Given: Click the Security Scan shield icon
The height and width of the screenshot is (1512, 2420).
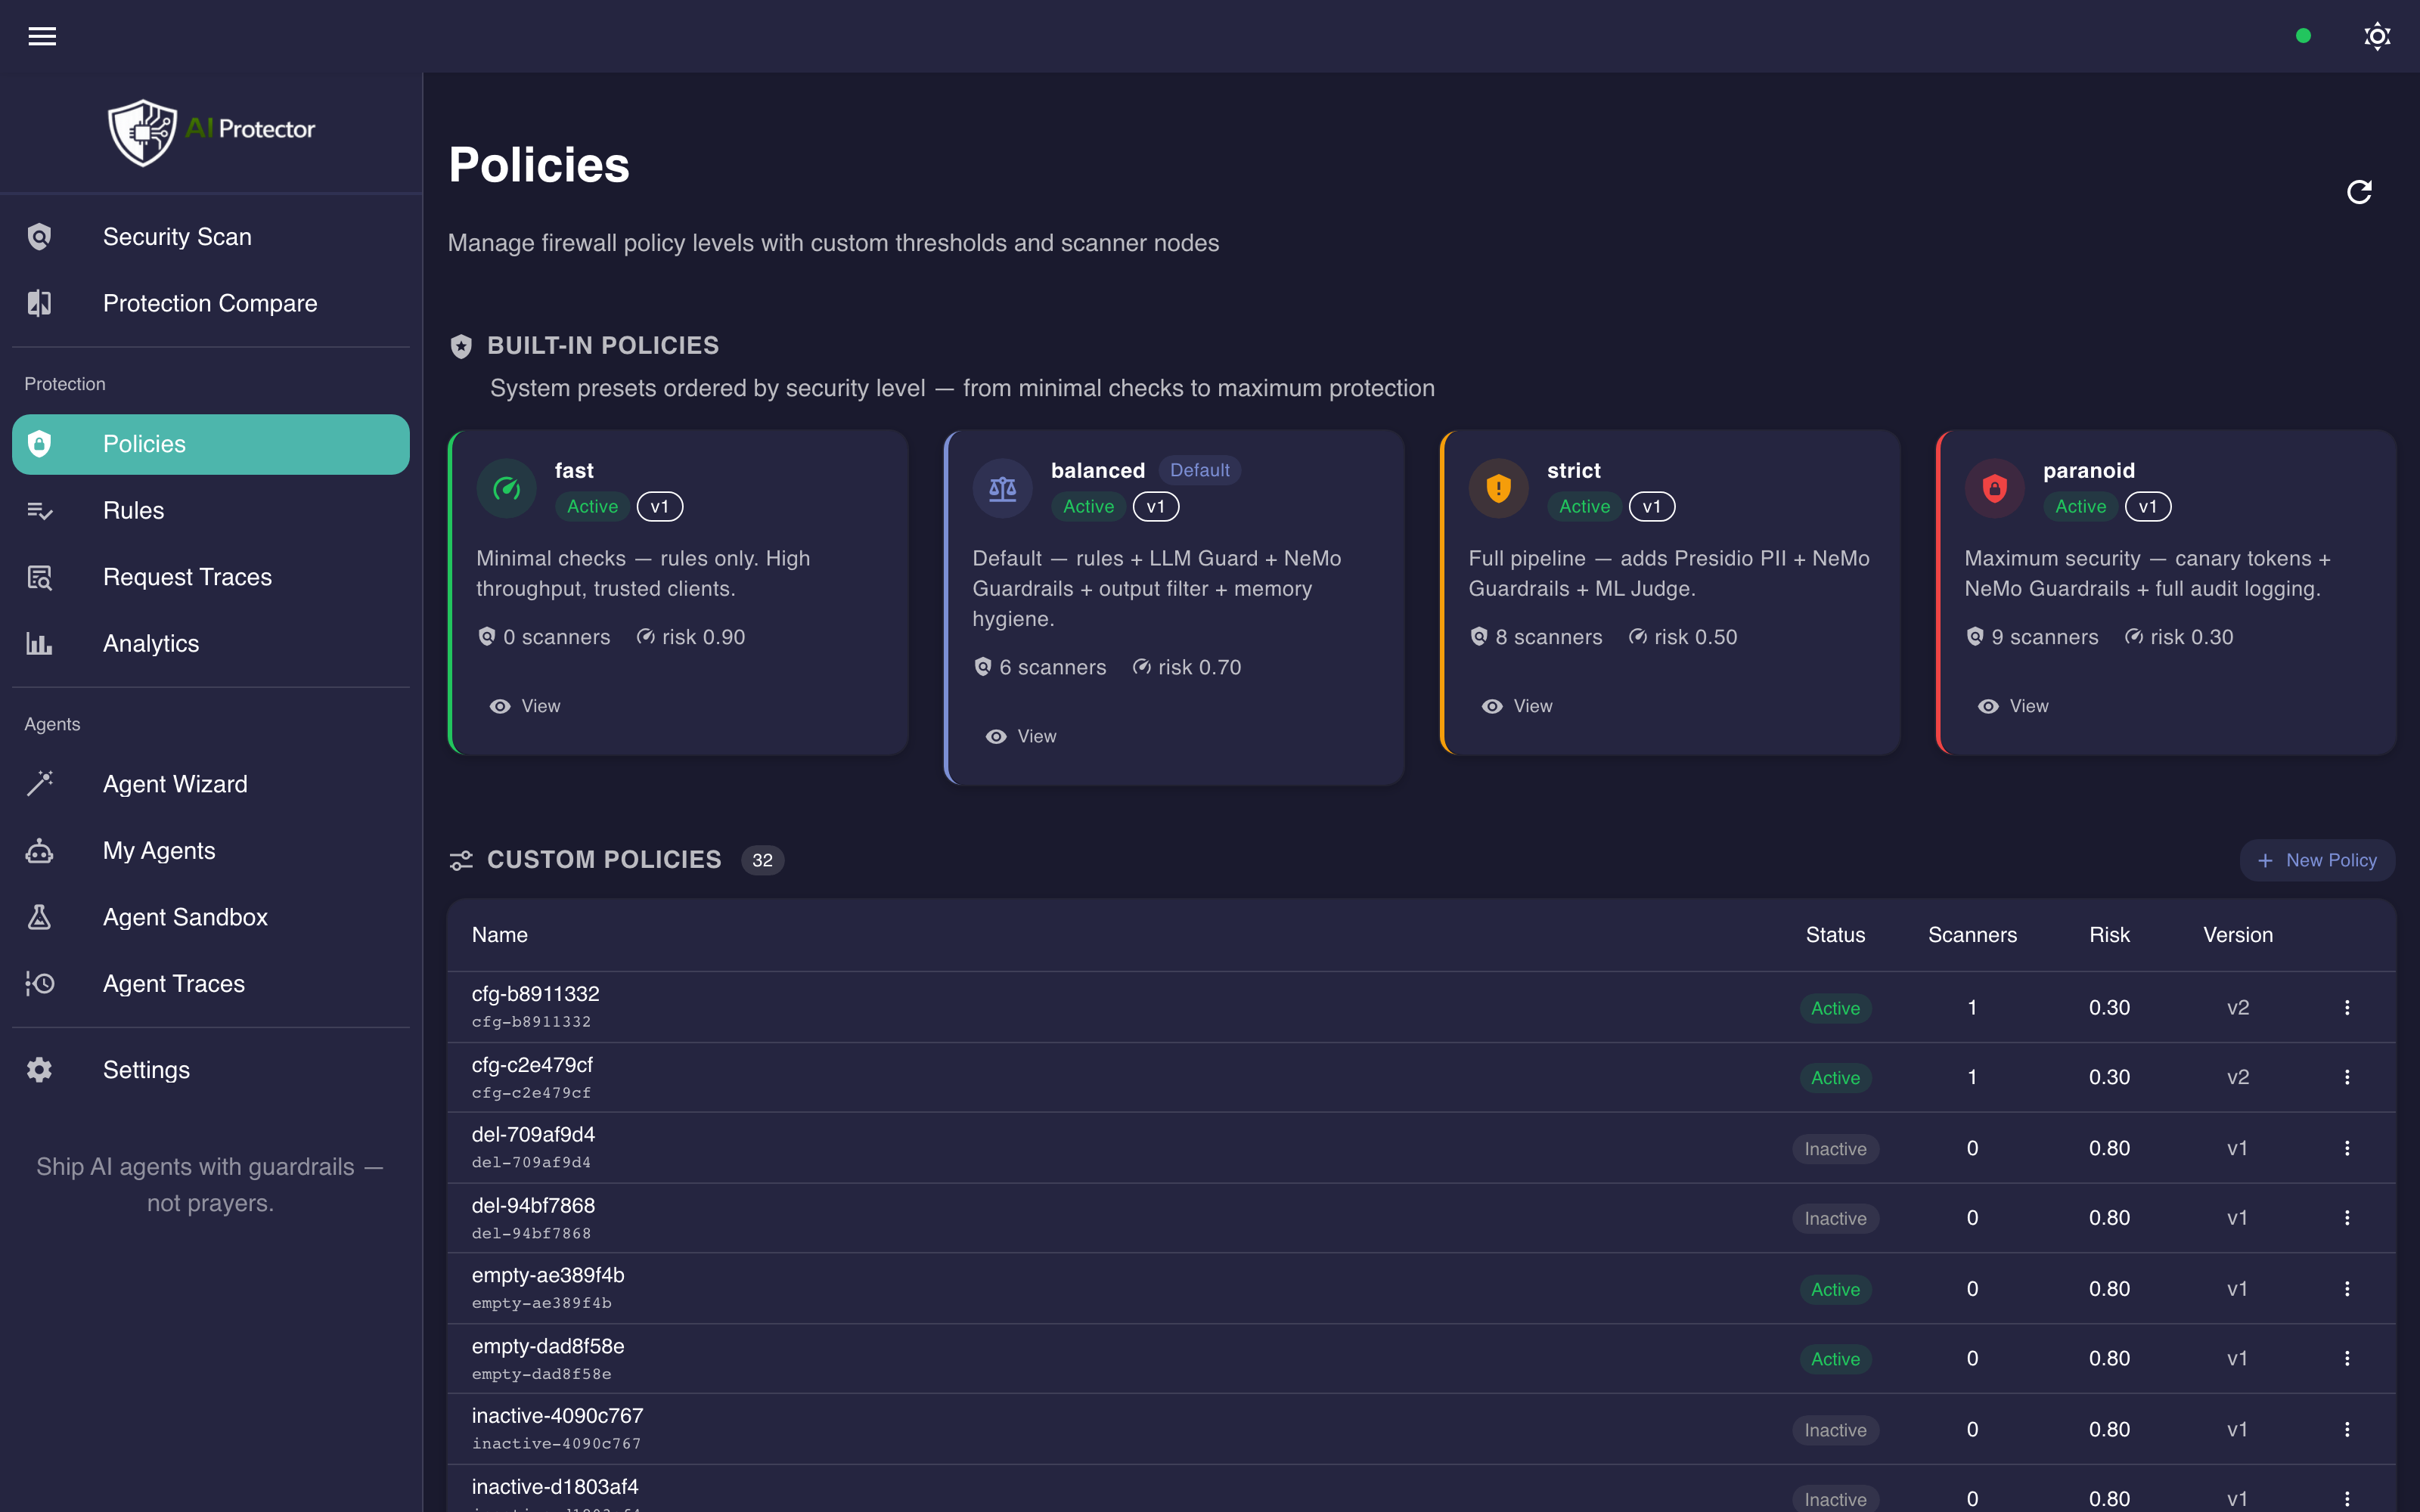Looking at the screenshot, I should click(39, 237).
